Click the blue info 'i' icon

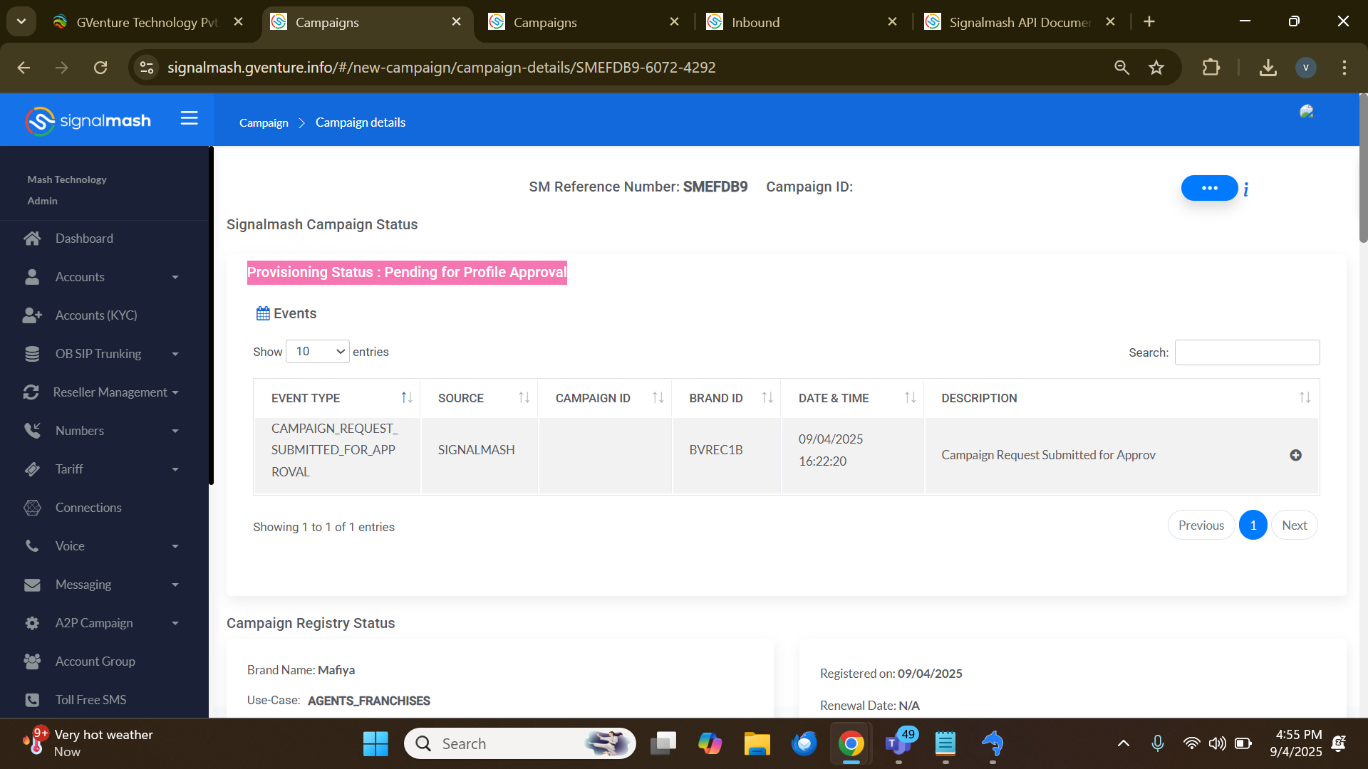click(1245, 189)
